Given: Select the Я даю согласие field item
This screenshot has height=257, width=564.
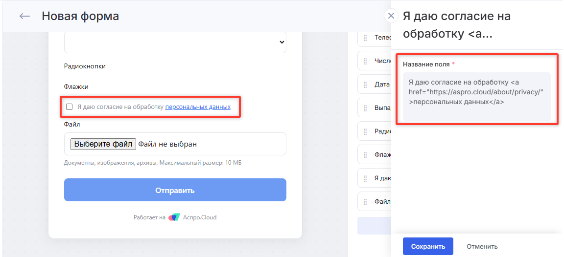Looking at the screenshot, I should pyautogui.click(x=375, y=178).
